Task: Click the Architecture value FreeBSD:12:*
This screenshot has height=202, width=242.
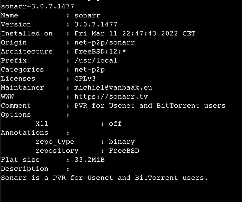Action: click(x=100, y=51)
